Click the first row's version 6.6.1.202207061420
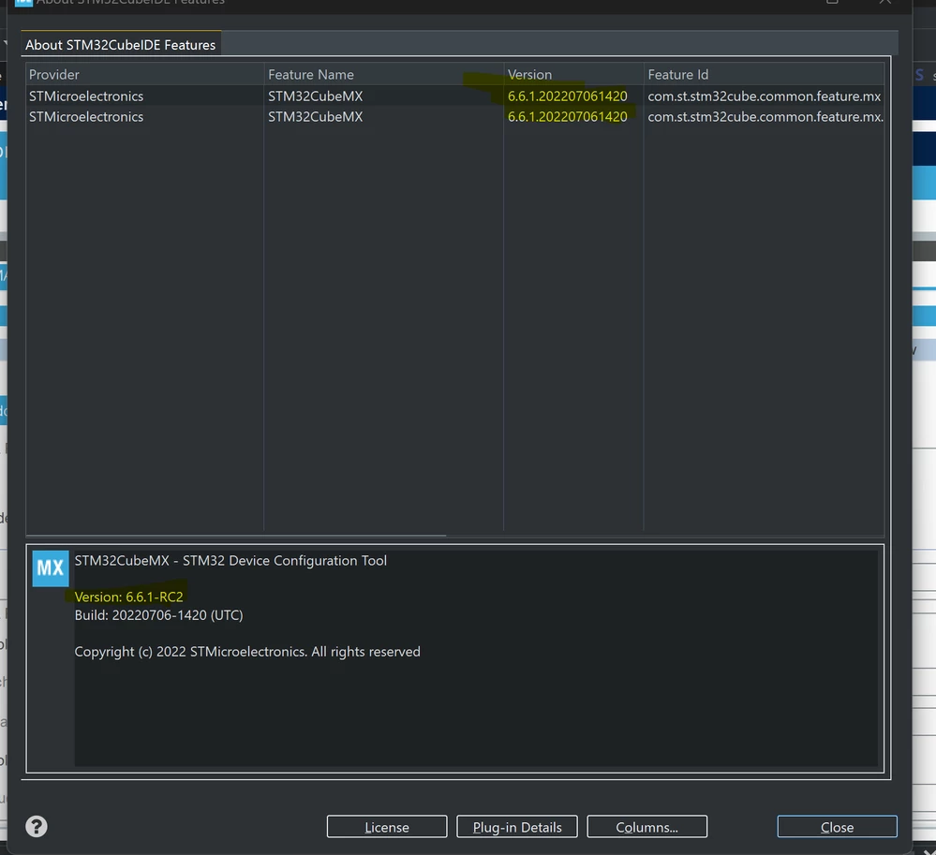Image resolution: width=936 pixels, height=855 pixels. click(x=567, y=96)
